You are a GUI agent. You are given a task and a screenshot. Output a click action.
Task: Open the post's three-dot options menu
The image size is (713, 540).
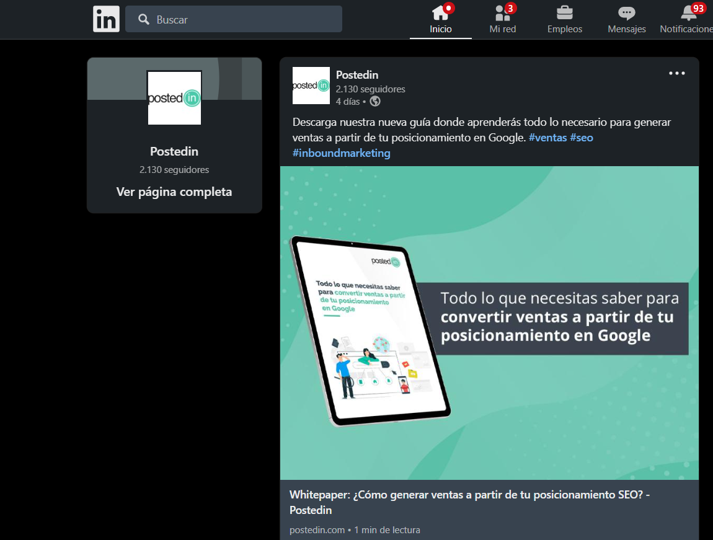(676, 73)
